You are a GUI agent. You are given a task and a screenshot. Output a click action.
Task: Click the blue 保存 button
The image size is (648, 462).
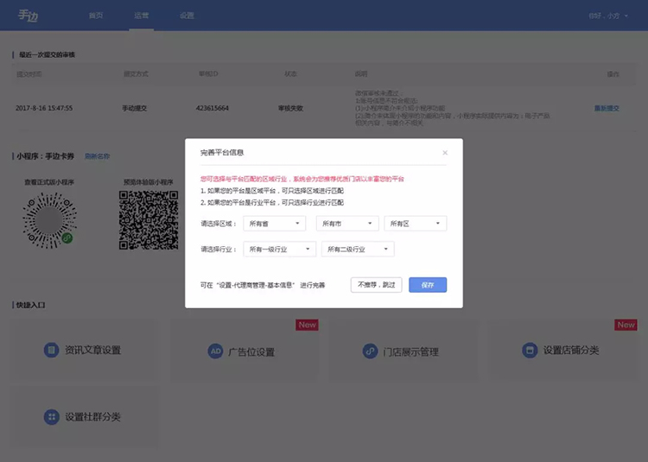428,285
